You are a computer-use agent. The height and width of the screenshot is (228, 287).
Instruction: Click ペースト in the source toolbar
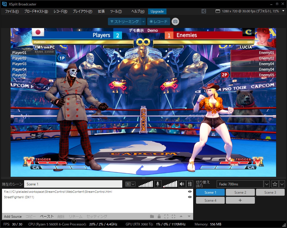click(47, 216)
